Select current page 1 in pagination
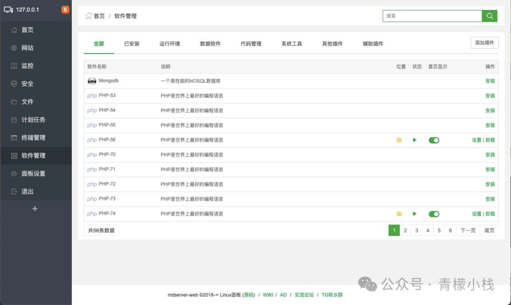The width and height of the screenshot is (511, 305). (394, 230)
